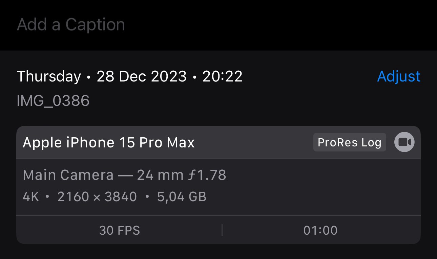
Task: Tap the Add a Caption field
Action: point(71,24)
